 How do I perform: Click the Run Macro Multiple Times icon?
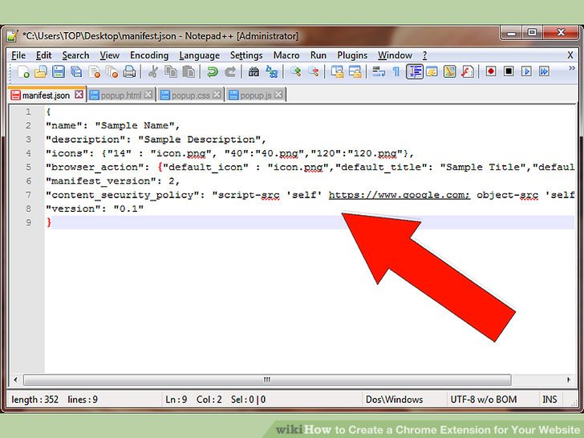point(544,71)
